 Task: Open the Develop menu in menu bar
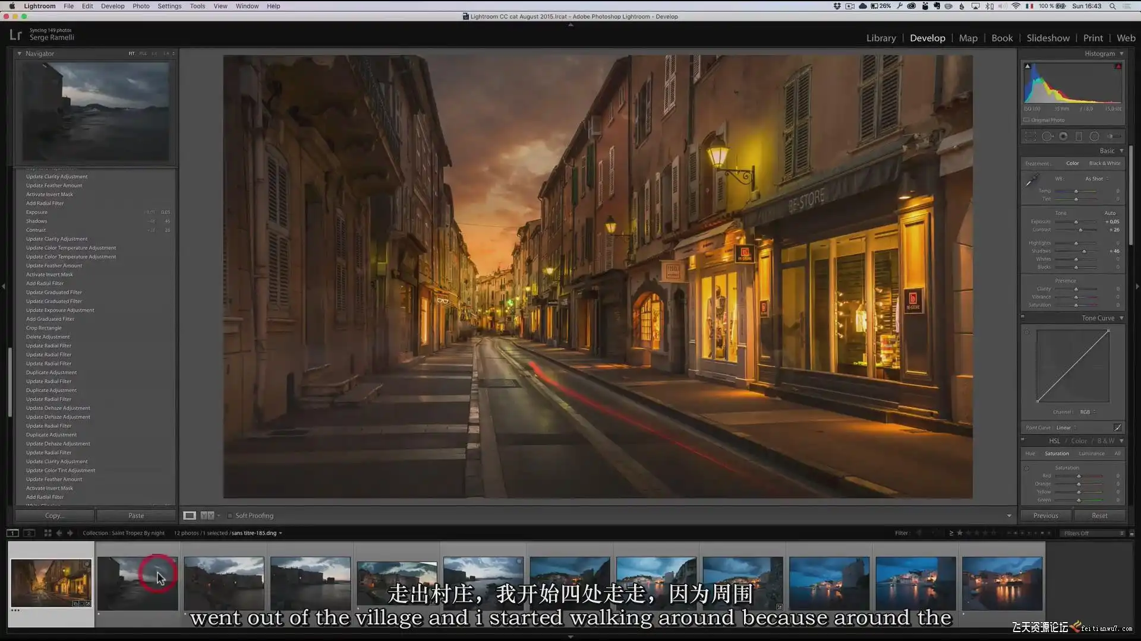pos(112,6)
